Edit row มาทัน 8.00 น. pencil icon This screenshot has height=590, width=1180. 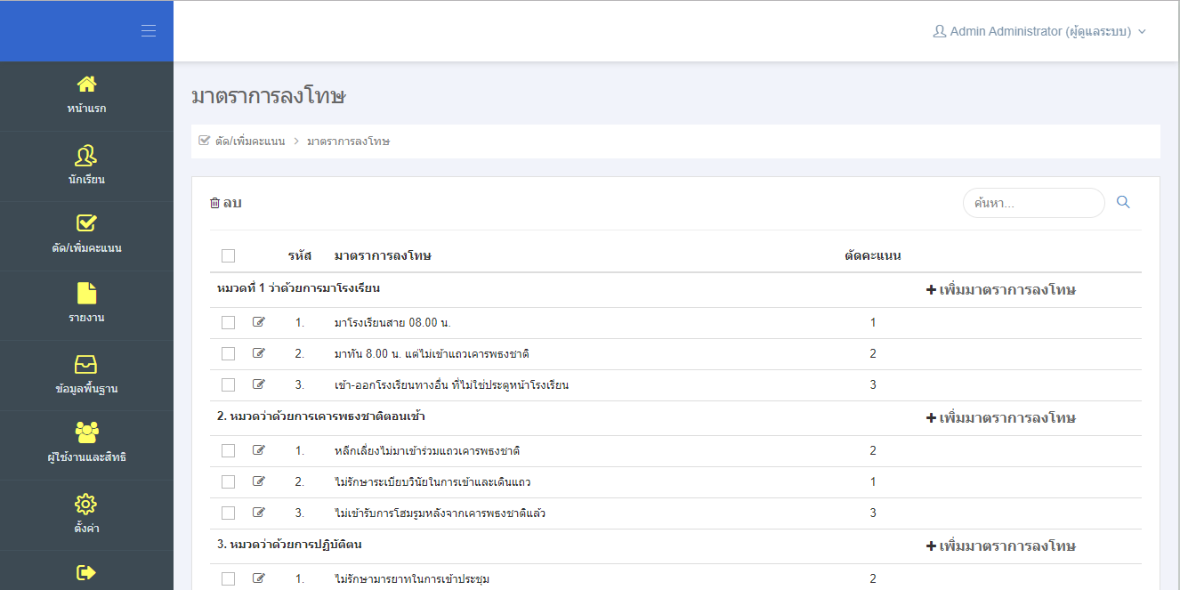259,353
